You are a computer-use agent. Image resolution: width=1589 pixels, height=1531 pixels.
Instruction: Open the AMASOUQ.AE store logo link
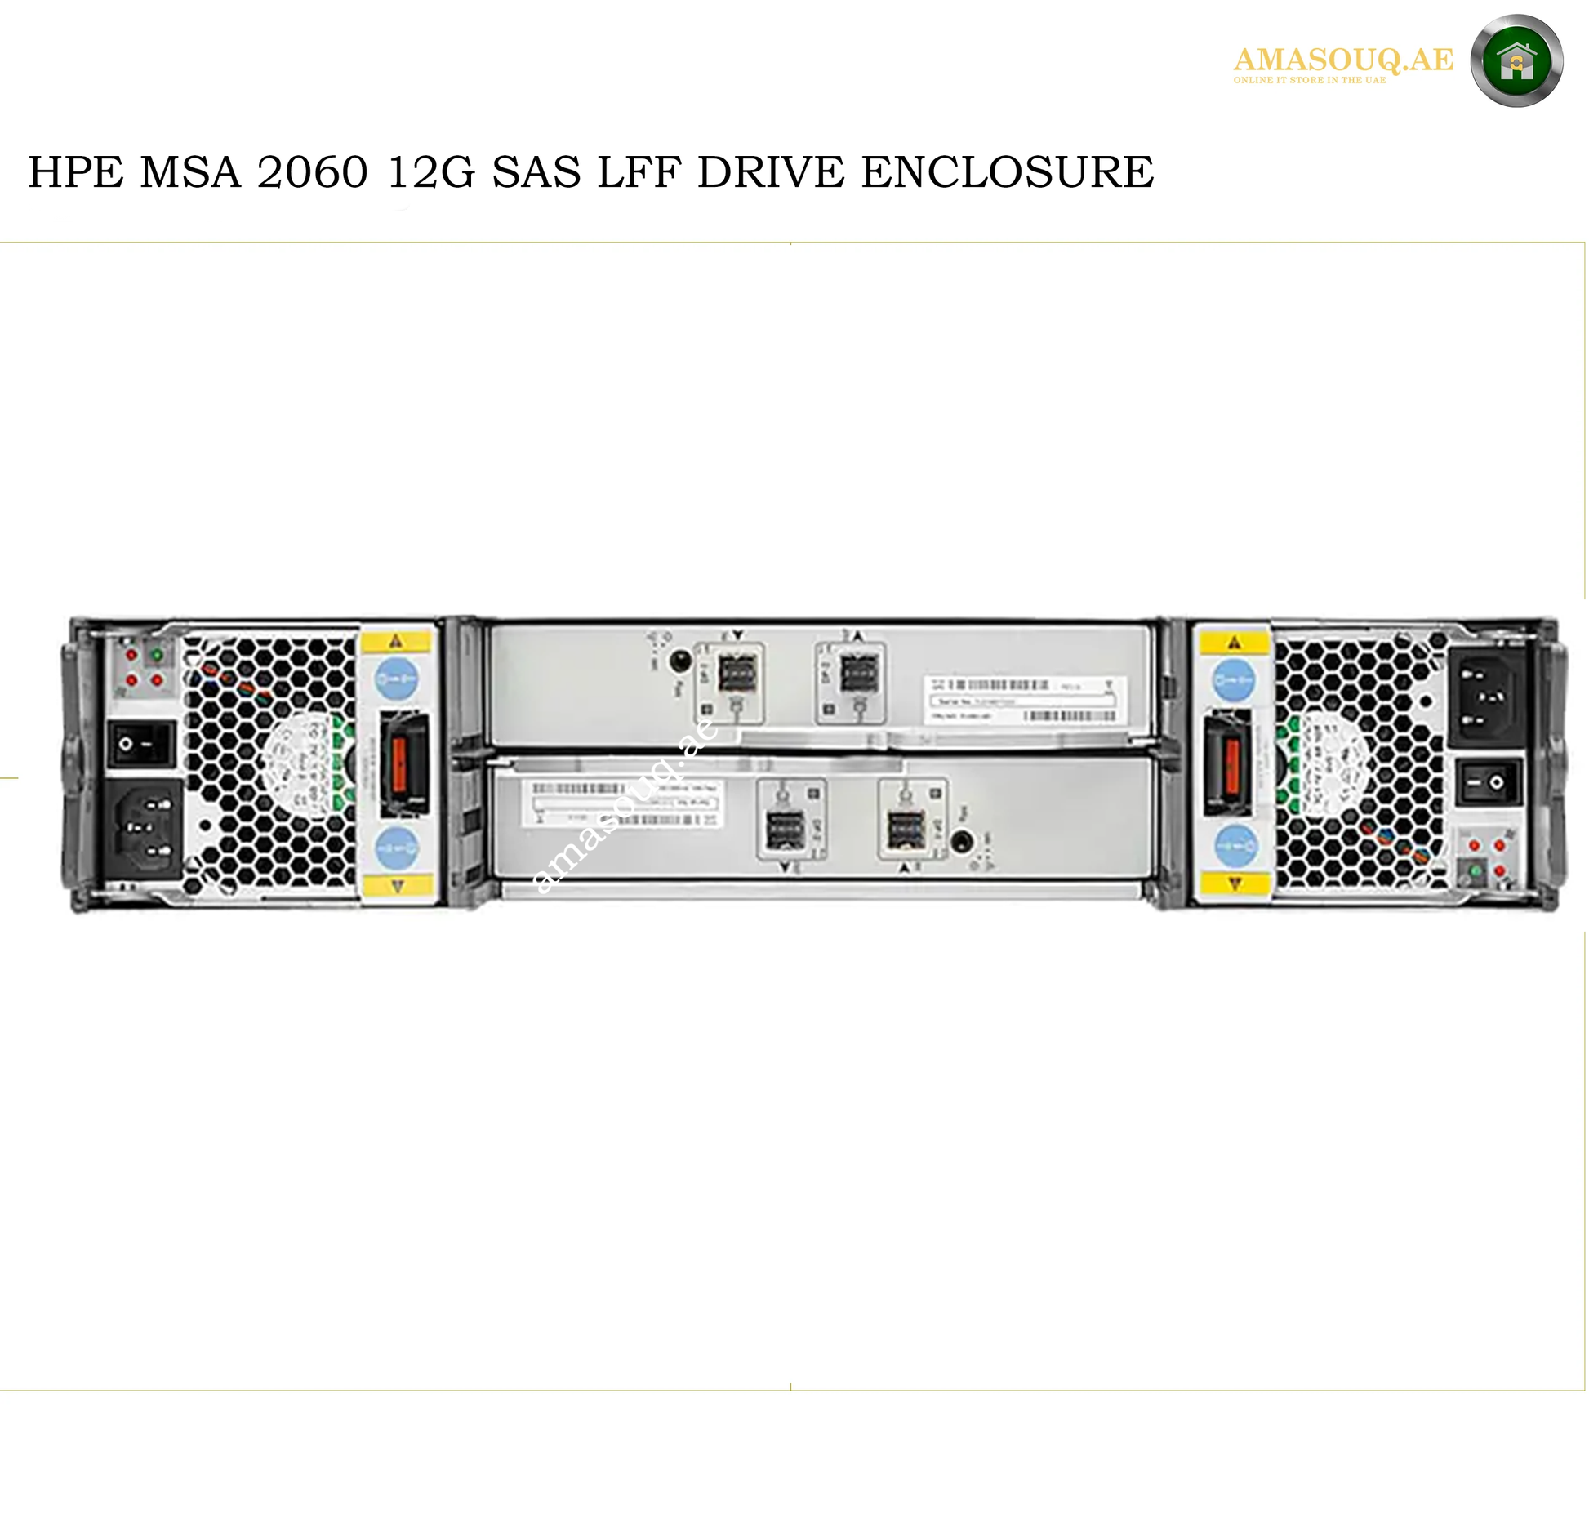click(x=1343, y=60)
